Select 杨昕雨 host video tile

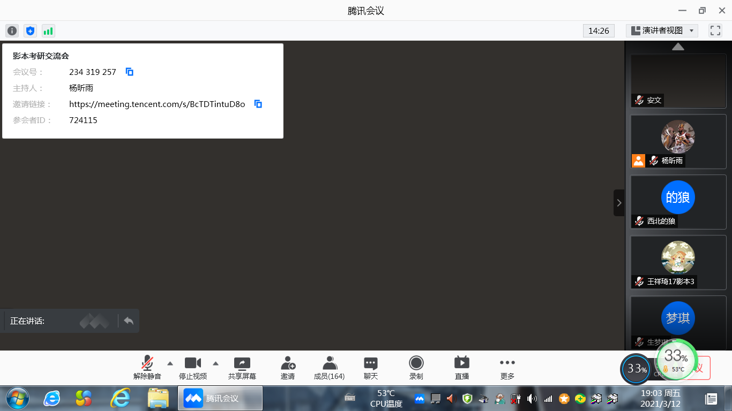(678, 141)
